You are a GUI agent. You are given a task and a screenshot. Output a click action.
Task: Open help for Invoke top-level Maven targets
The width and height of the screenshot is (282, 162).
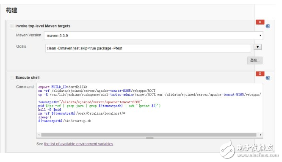pos(268,26)
